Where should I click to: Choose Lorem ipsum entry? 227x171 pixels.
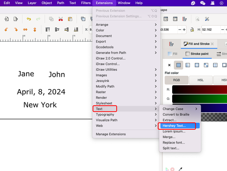[180, 131]
